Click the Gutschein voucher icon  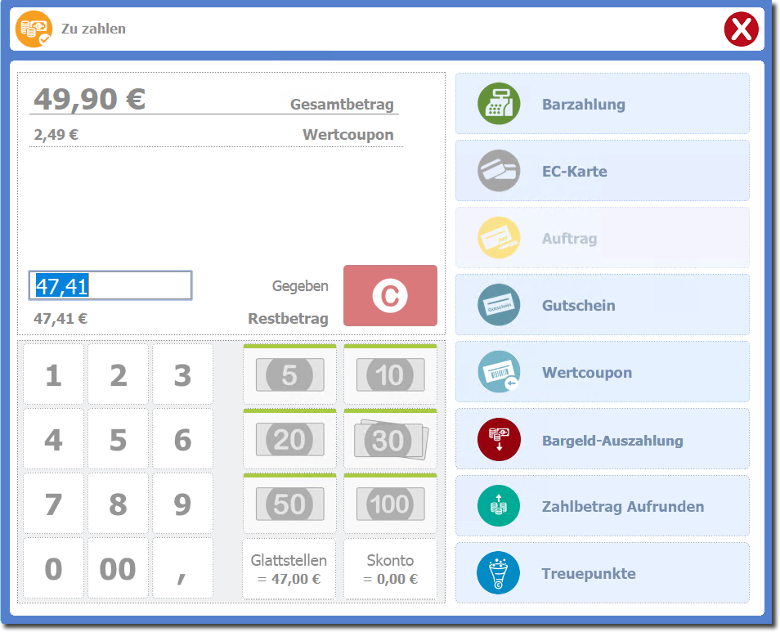(x=499, y=305)
